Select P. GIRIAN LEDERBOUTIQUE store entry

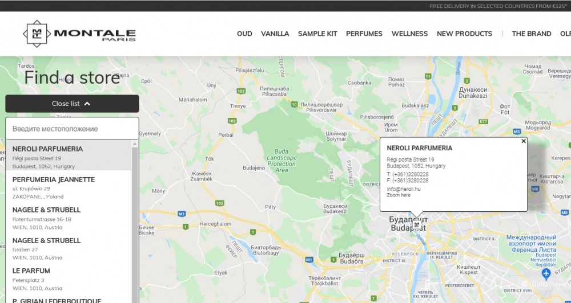coord(69,298)
